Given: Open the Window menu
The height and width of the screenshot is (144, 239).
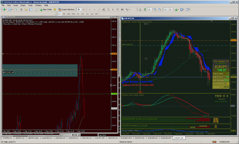Looking at the screenshot, I should pos(38,5).
